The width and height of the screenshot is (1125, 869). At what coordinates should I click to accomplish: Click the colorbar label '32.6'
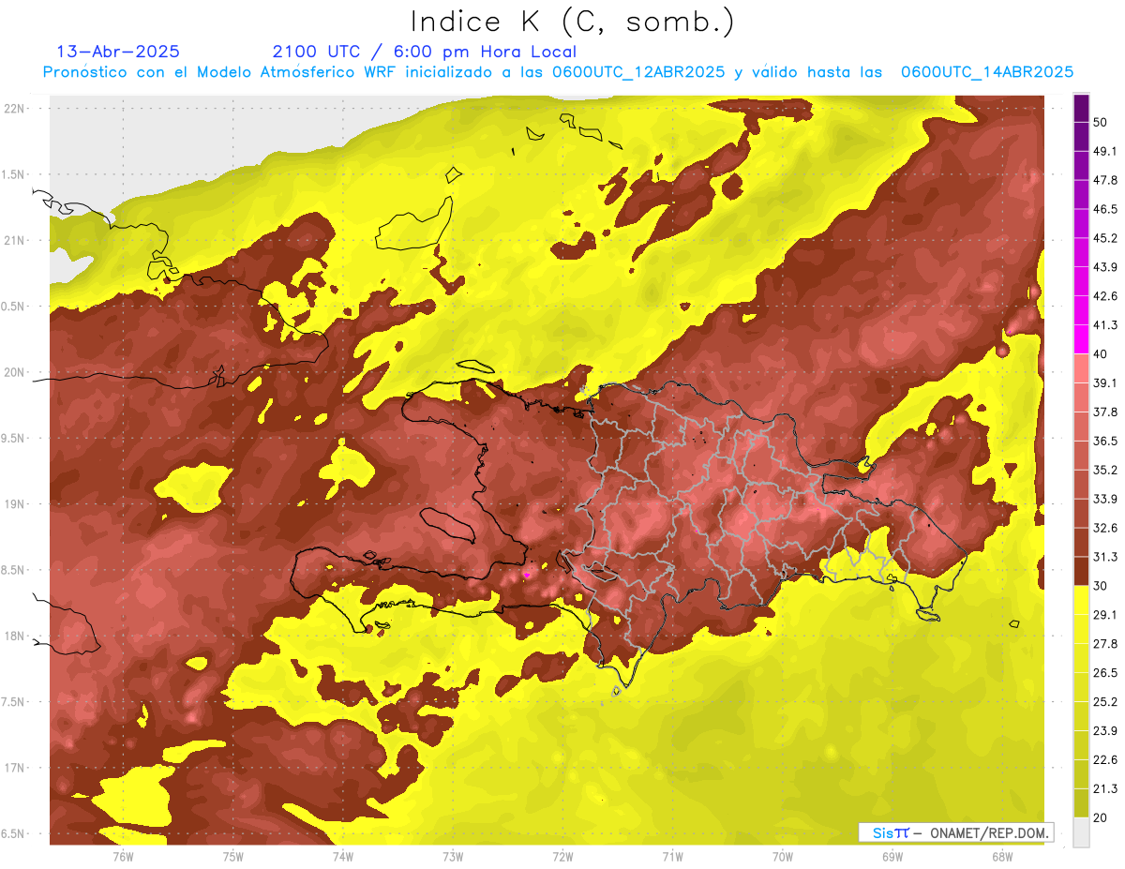pyautogui.click(x=1105, y=528)
